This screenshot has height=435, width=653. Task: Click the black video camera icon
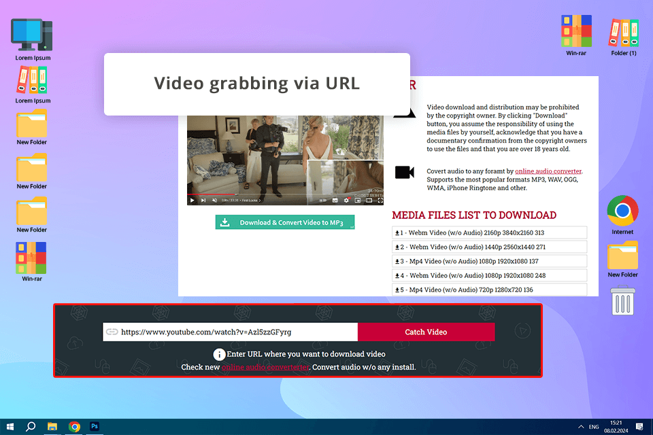404,172
